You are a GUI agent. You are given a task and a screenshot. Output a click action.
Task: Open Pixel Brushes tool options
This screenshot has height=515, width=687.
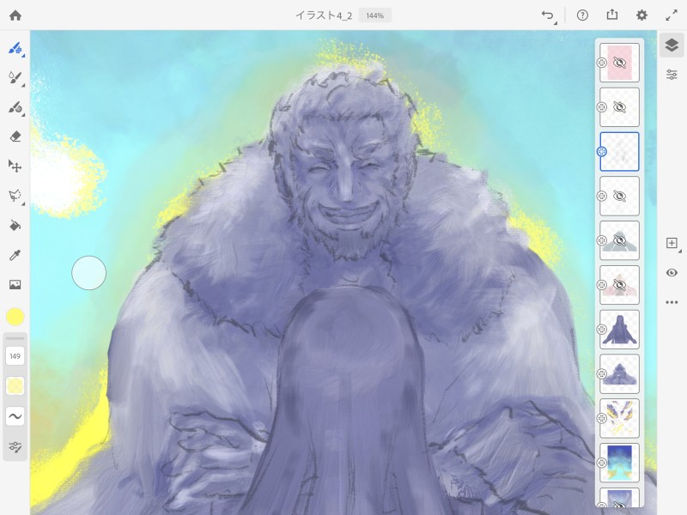point(15,48)
